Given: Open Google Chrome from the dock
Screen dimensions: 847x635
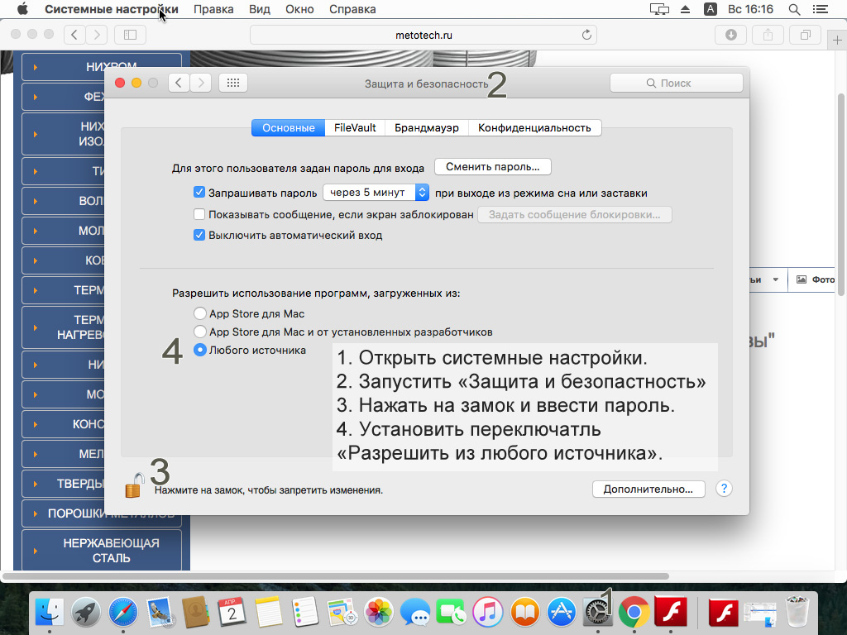Looking at the screenshot, I should (x=634, y=613).
